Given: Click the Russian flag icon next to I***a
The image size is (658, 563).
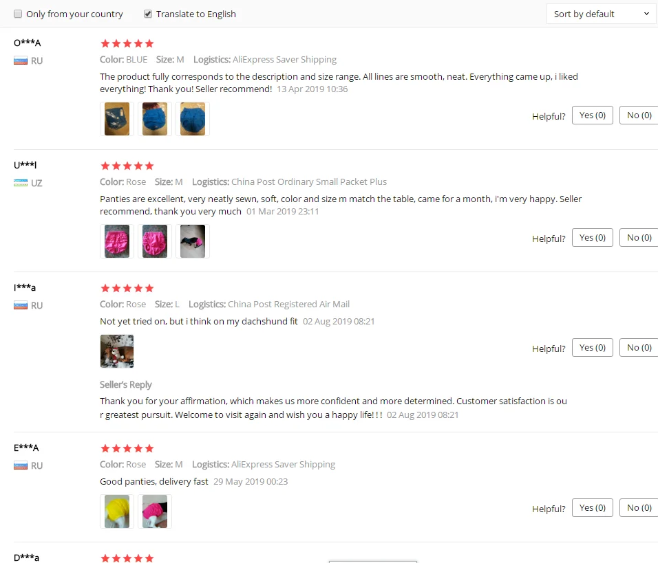Looking at the screenshot, I should point(21,306).
